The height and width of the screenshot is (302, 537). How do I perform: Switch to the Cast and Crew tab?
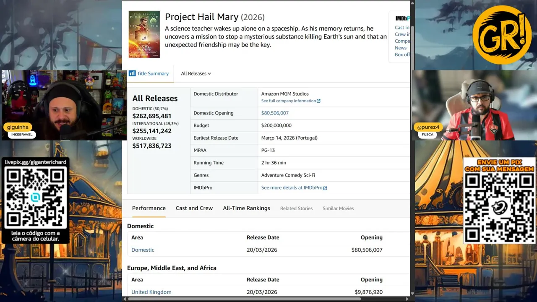point(194,208)
